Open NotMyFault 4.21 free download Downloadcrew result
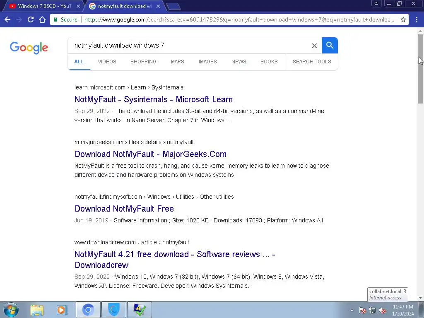This screenshot has height=318, width=424. click(175, 259)
